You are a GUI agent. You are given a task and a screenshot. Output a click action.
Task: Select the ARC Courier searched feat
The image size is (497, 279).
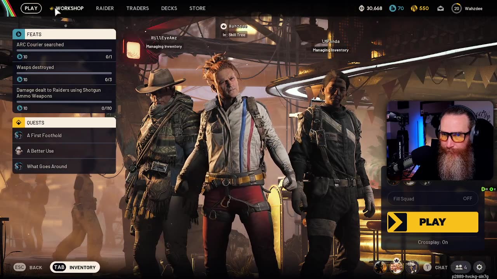point(64,50)
